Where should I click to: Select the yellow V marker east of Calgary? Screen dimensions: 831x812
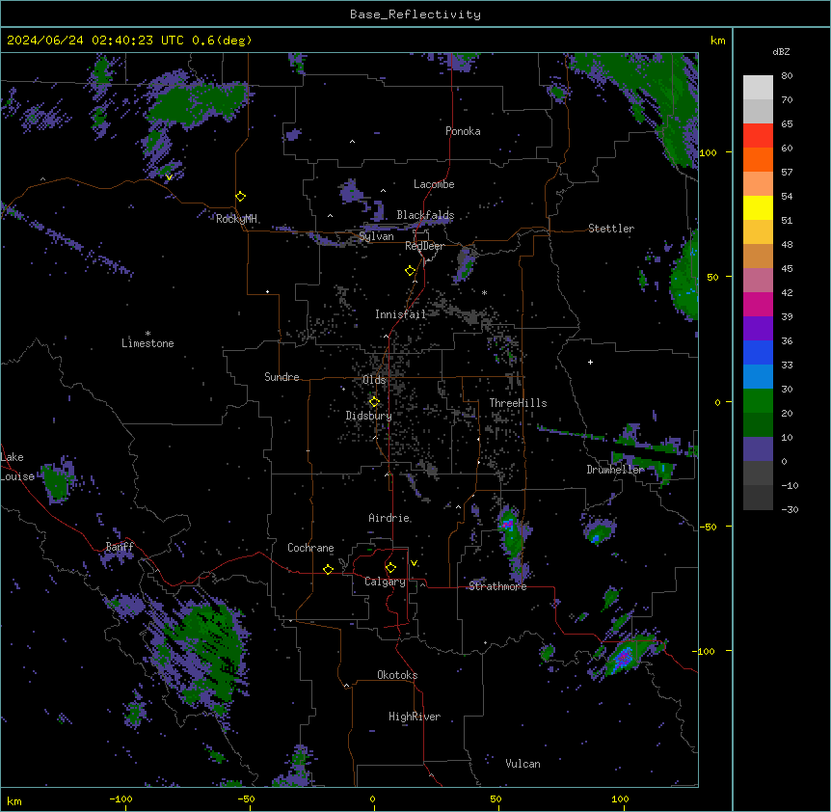414,563
